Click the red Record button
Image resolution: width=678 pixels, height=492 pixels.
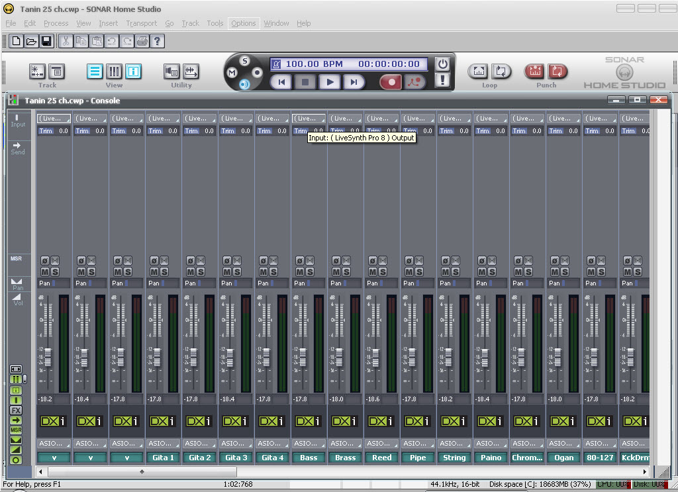[x=391, y=82]
